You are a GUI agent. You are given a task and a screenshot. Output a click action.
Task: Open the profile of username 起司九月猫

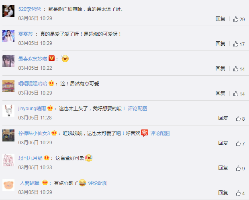31,158
